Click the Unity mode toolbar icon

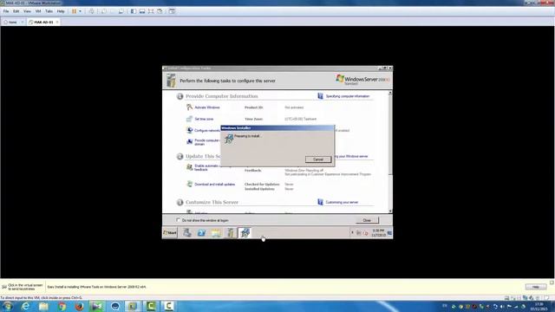point(160,11)
